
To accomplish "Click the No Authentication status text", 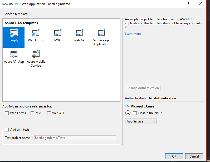I will click(163, 98).
